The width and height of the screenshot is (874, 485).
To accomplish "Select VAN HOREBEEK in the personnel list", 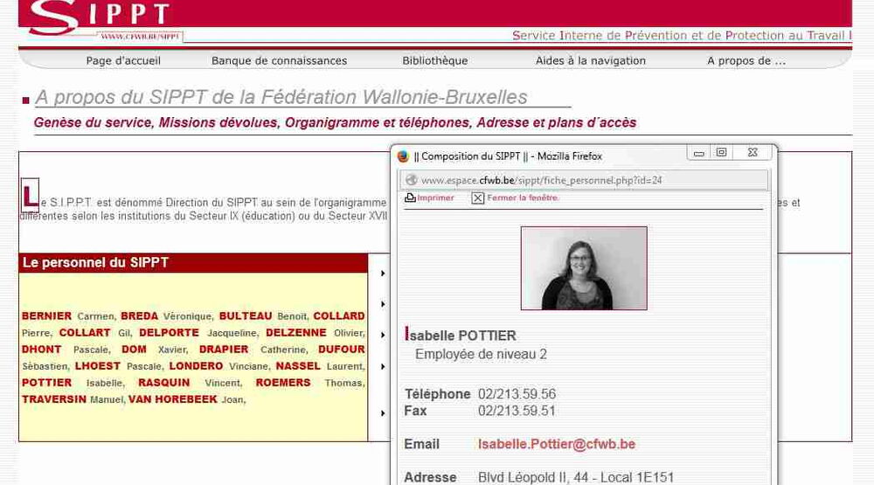I will point(172,399).
